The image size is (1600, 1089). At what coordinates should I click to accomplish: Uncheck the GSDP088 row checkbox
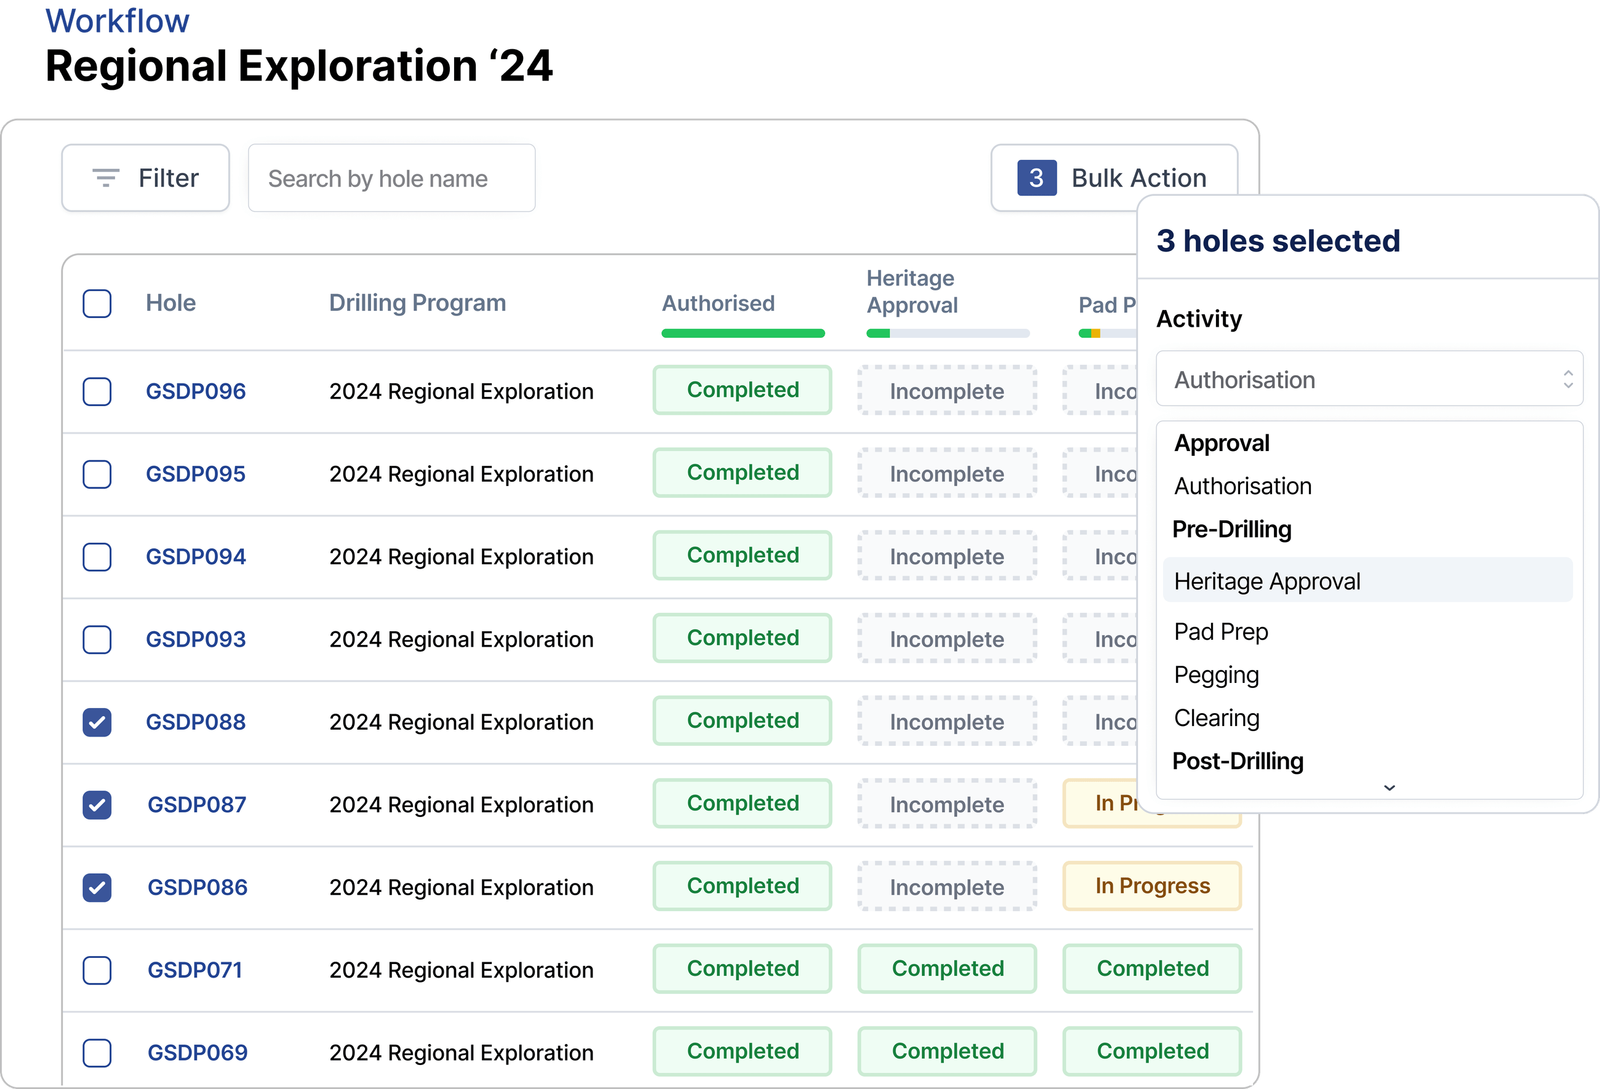tap(97, 722)
